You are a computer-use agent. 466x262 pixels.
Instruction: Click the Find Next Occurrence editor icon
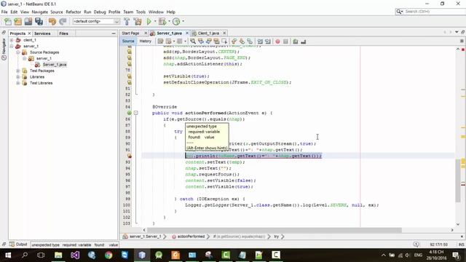click(209, 41)
